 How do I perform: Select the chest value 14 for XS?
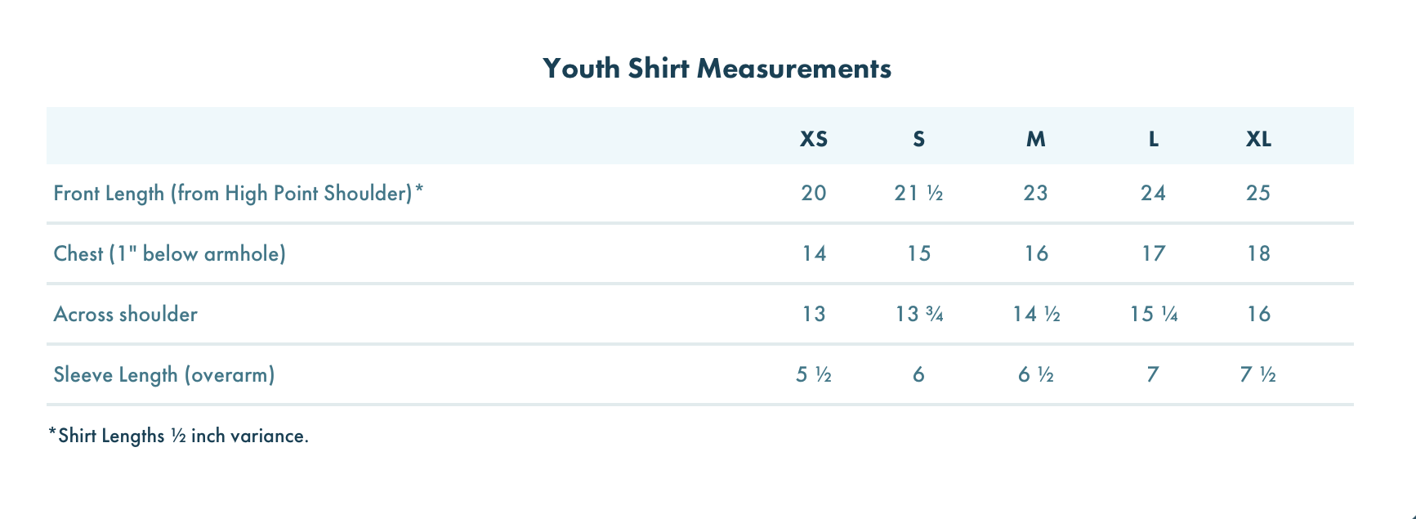click(814, 253)
